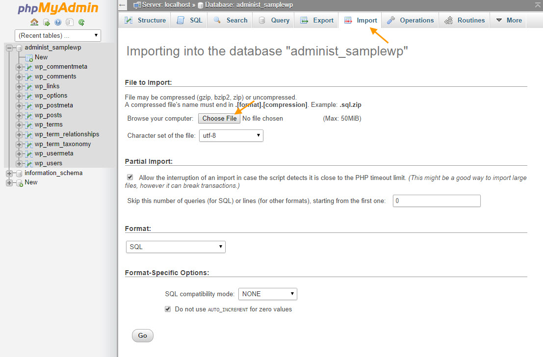Click Database: administ_samplewp breadcrumb link
Screen dimensions: 543x357
(249, 5)
